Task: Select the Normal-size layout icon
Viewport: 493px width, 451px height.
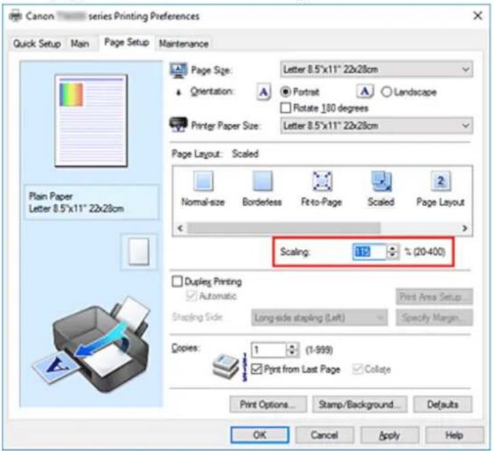Action: [x=204, y=181]
